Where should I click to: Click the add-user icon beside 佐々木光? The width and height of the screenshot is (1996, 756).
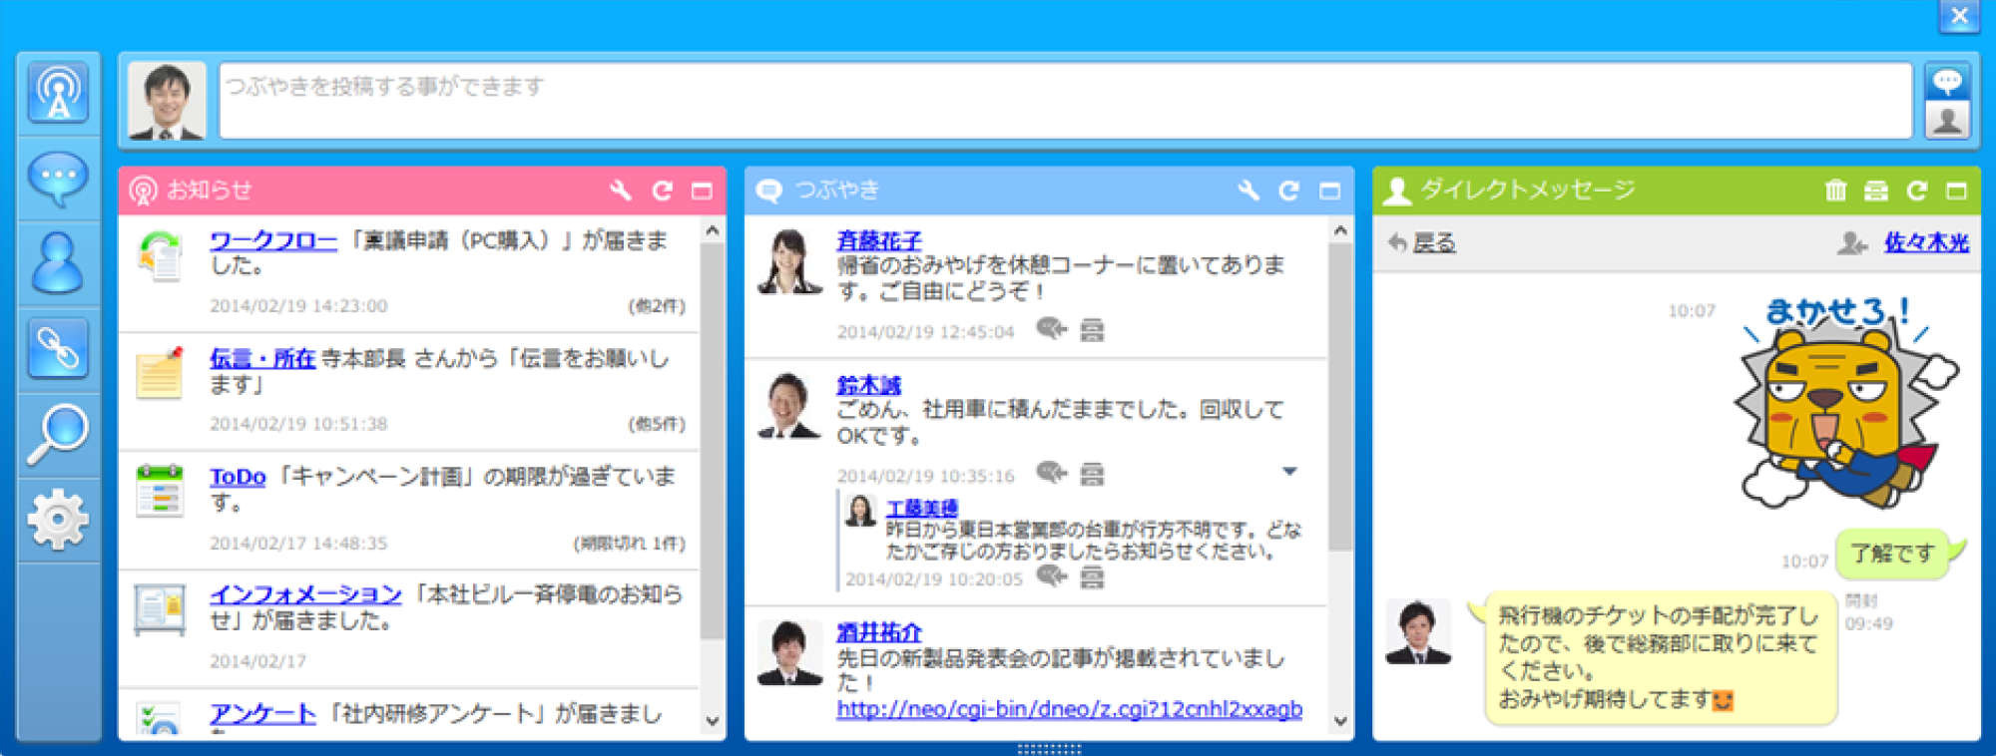click(1852, 242)
